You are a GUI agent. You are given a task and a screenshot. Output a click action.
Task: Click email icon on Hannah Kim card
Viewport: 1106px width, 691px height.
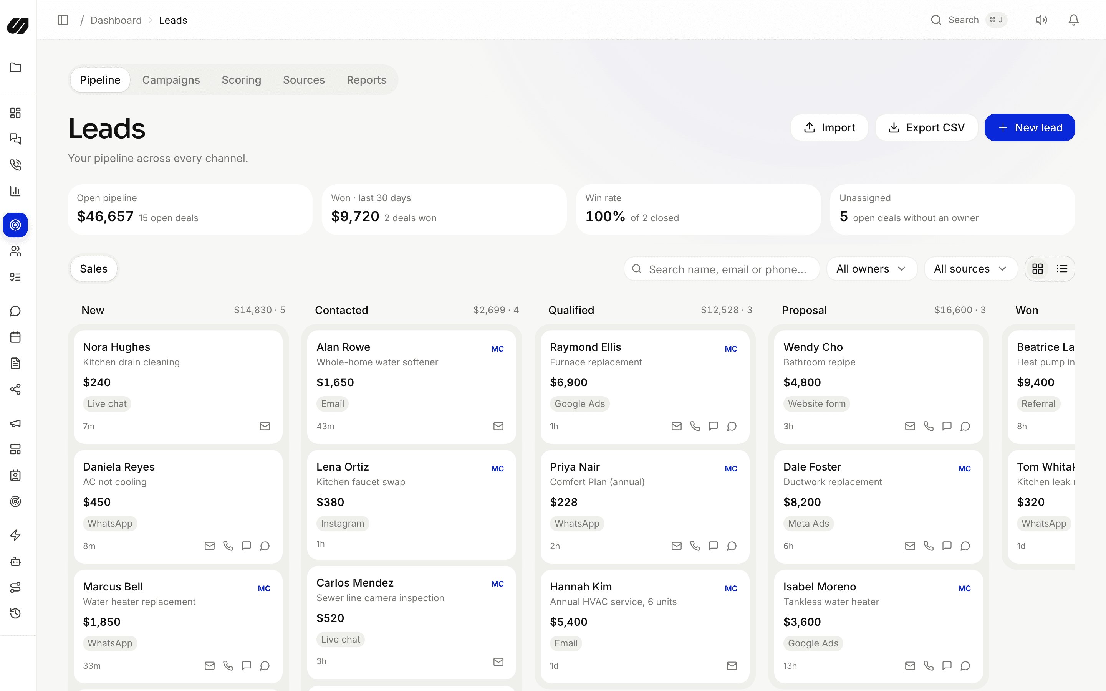pyautogui.click(x=732, y=665)
